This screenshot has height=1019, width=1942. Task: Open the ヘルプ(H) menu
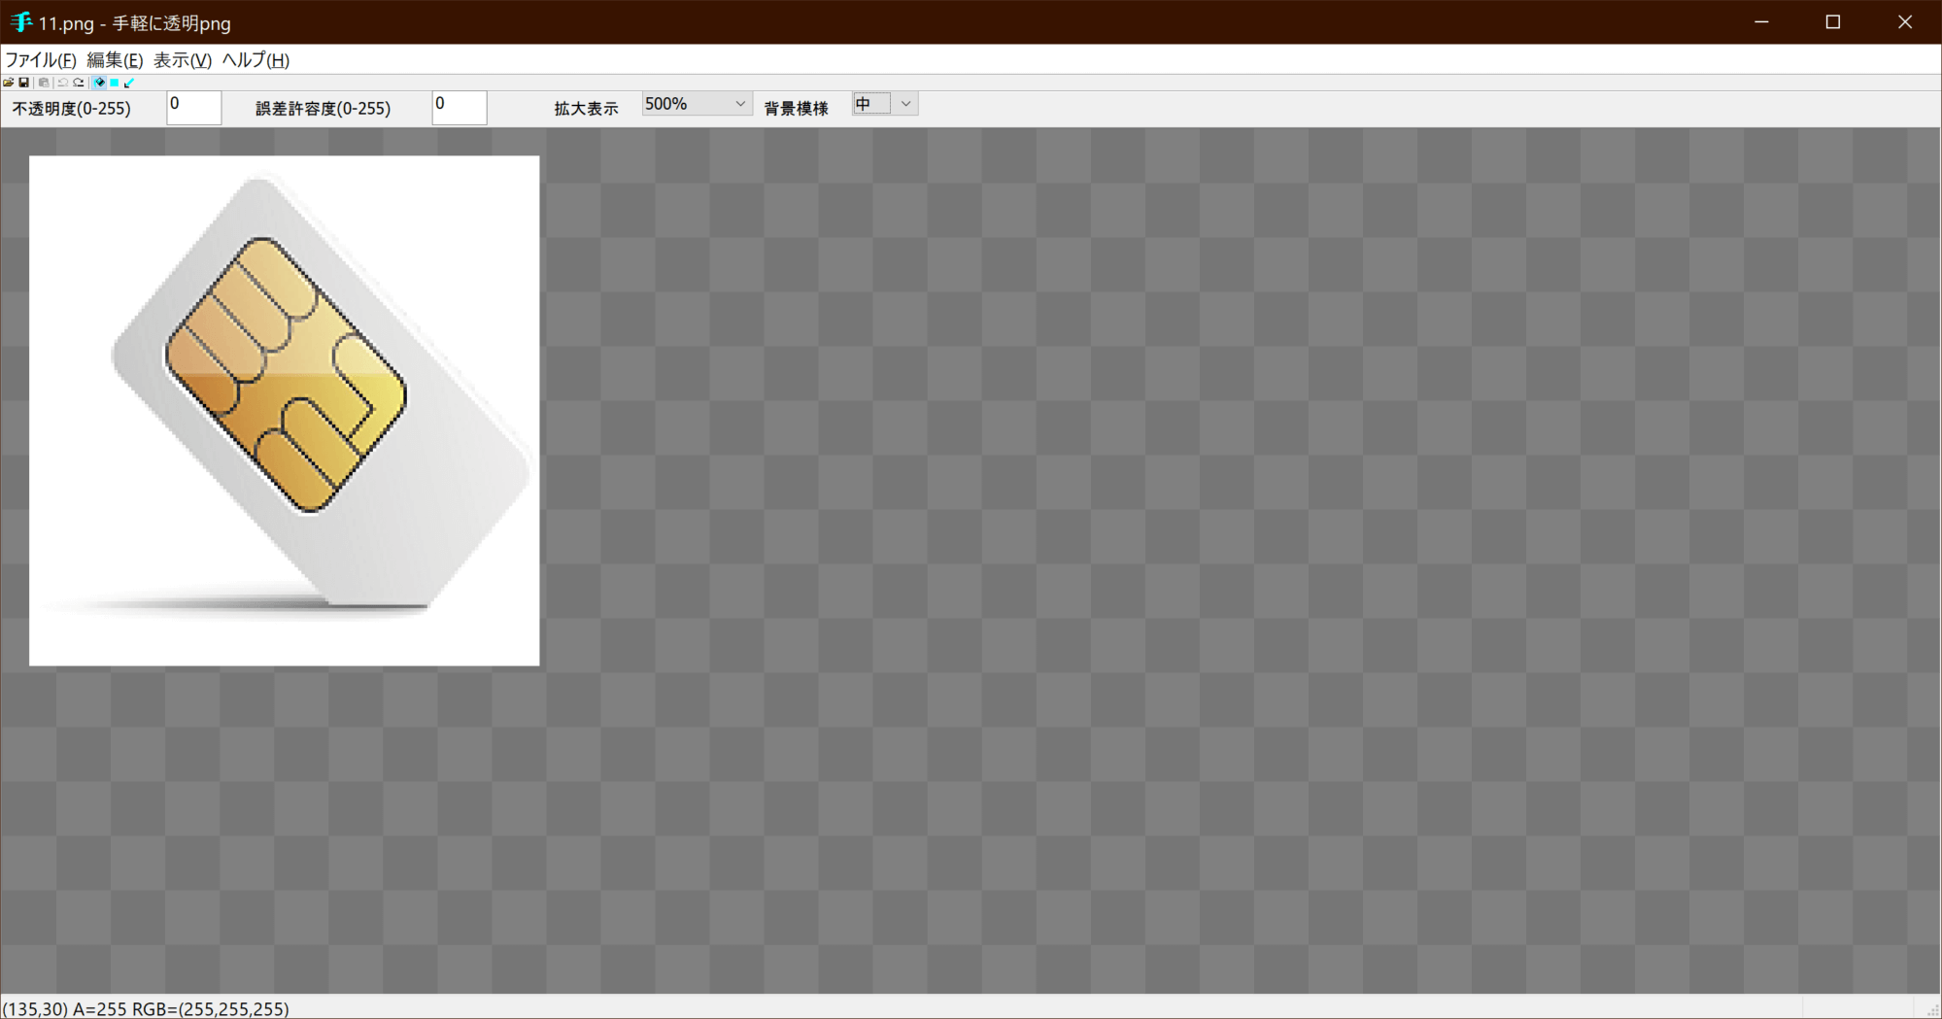coord(256,60)
